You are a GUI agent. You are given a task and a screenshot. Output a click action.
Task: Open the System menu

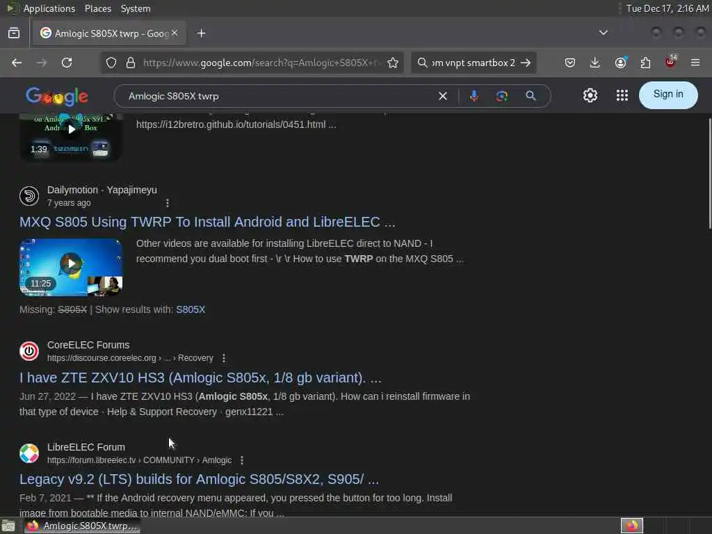coord(136,8)
